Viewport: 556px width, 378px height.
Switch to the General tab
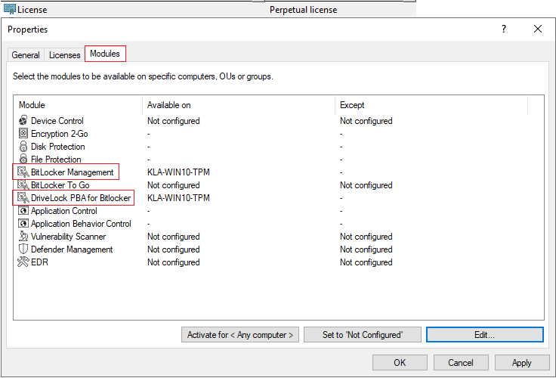tap(26, 55)
